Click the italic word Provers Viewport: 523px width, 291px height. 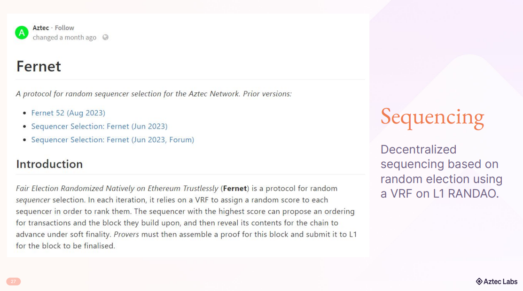point(126,234)
